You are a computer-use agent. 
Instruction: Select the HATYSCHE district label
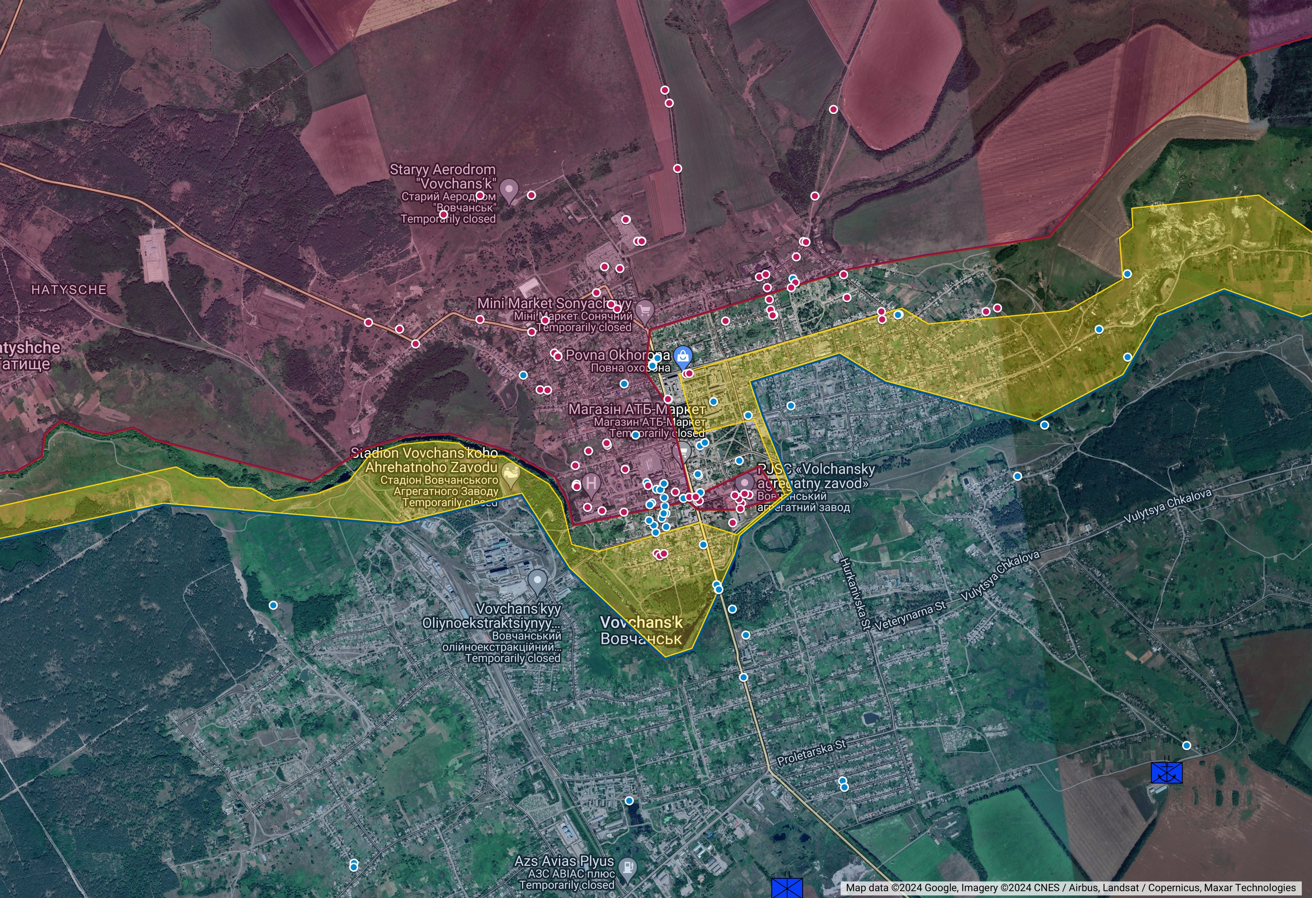pyautogui.click(x=69, y=289)
